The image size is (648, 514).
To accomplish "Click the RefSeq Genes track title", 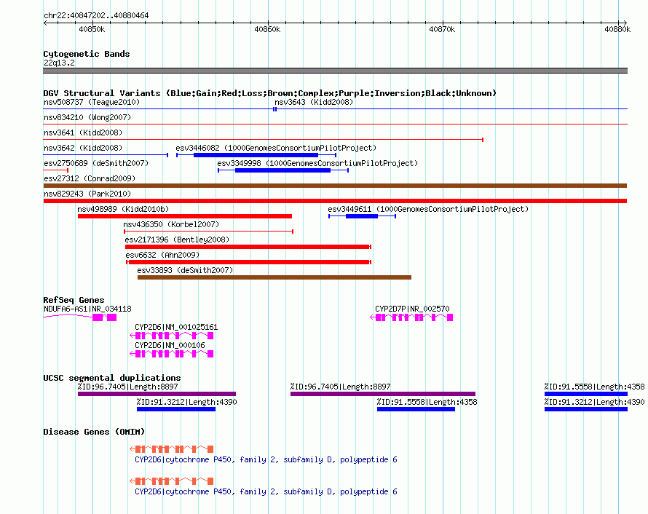I will click(74, 300).
